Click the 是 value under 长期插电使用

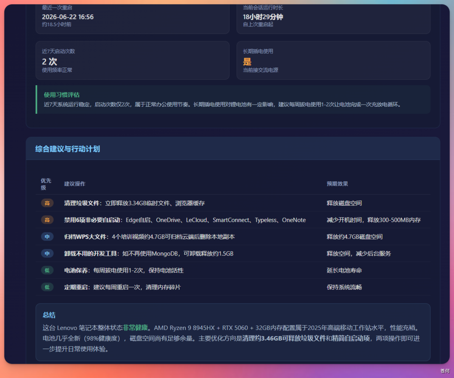point(247,61)
